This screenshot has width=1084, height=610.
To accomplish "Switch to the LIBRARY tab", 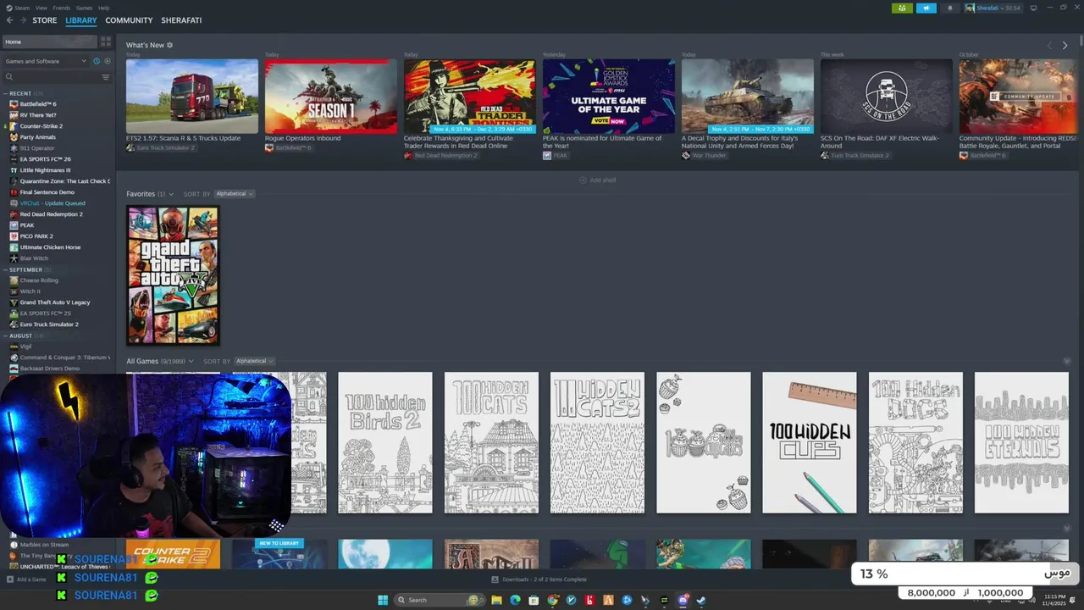I will point(81,20).
